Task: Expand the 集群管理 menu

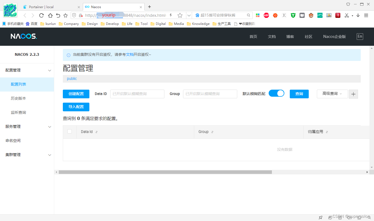Action: 27,155
